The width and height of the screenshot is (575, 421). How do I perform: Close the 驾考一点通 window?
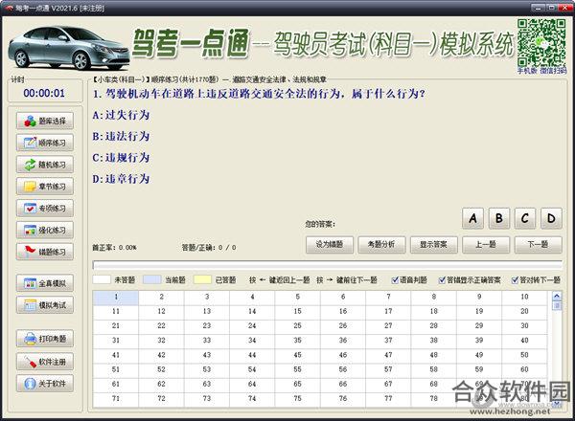(x=565, y=8)
